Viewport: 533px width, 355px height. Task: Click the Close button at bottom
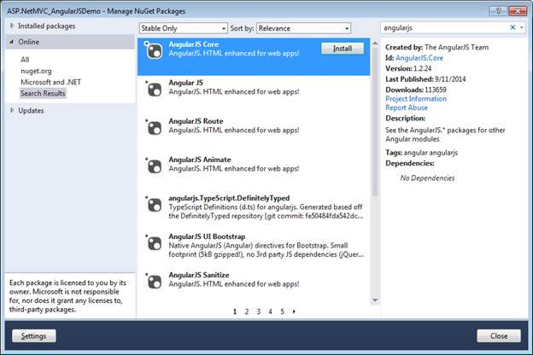tap(499, 335)
